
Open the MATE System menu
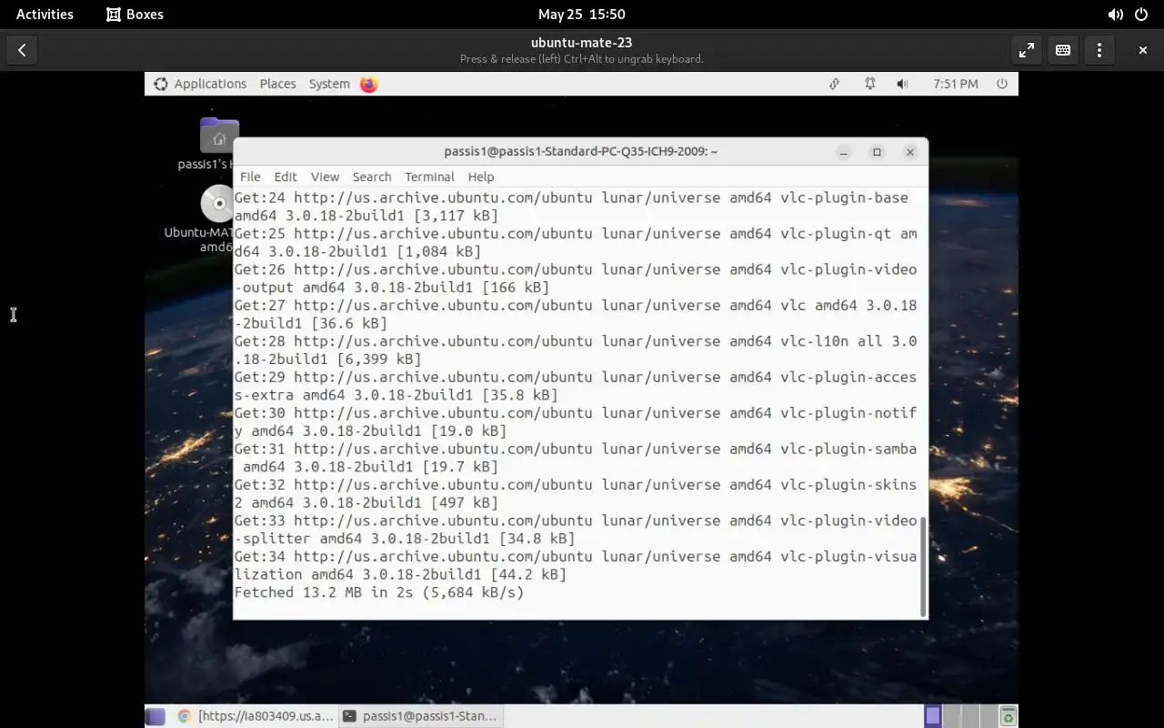point(329,84)
